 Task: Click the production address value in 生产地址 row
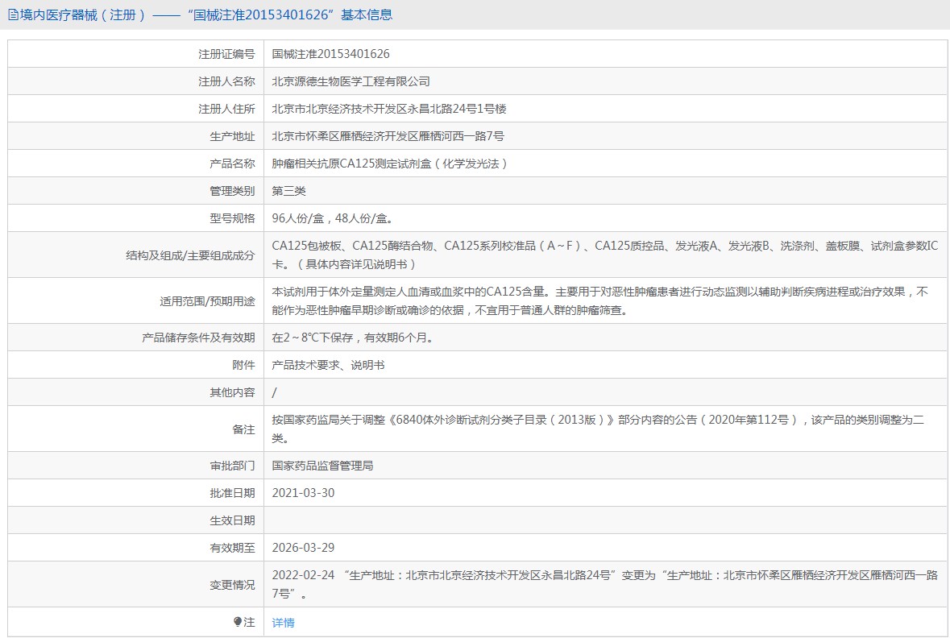(388, 136)
